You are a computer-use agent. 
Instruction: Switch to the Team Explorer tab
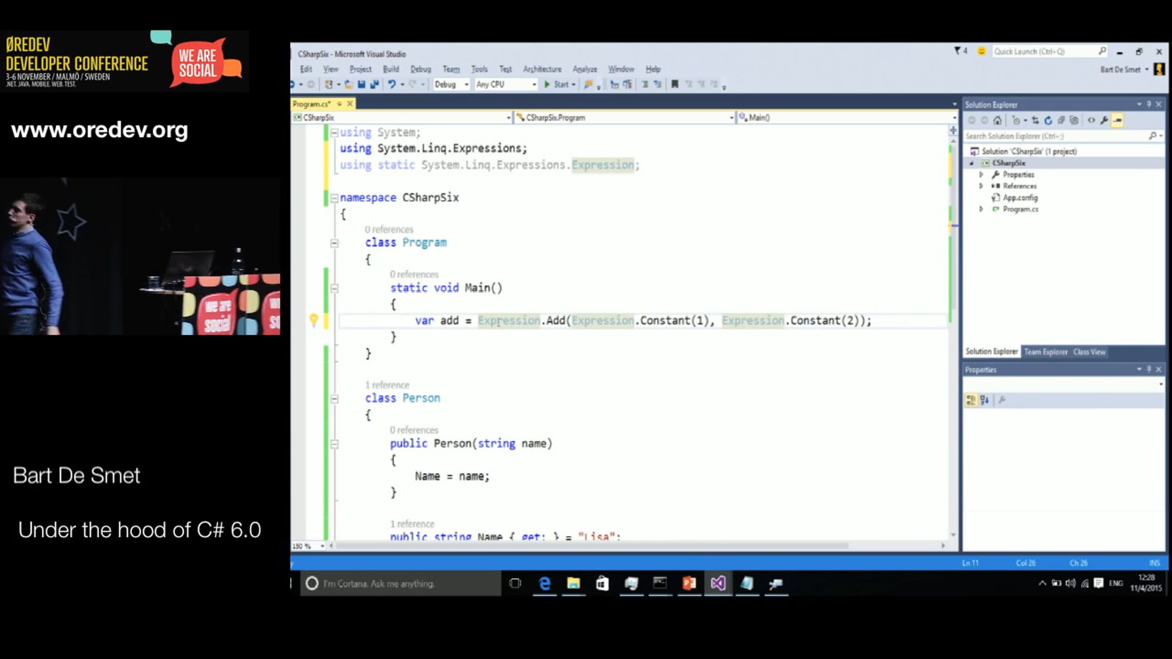[x=1045, y=352]
